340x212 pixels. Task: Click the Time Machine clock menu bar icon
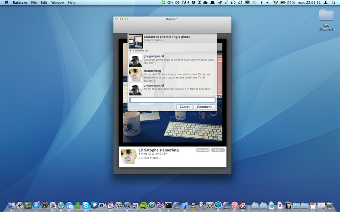point(255,3)
